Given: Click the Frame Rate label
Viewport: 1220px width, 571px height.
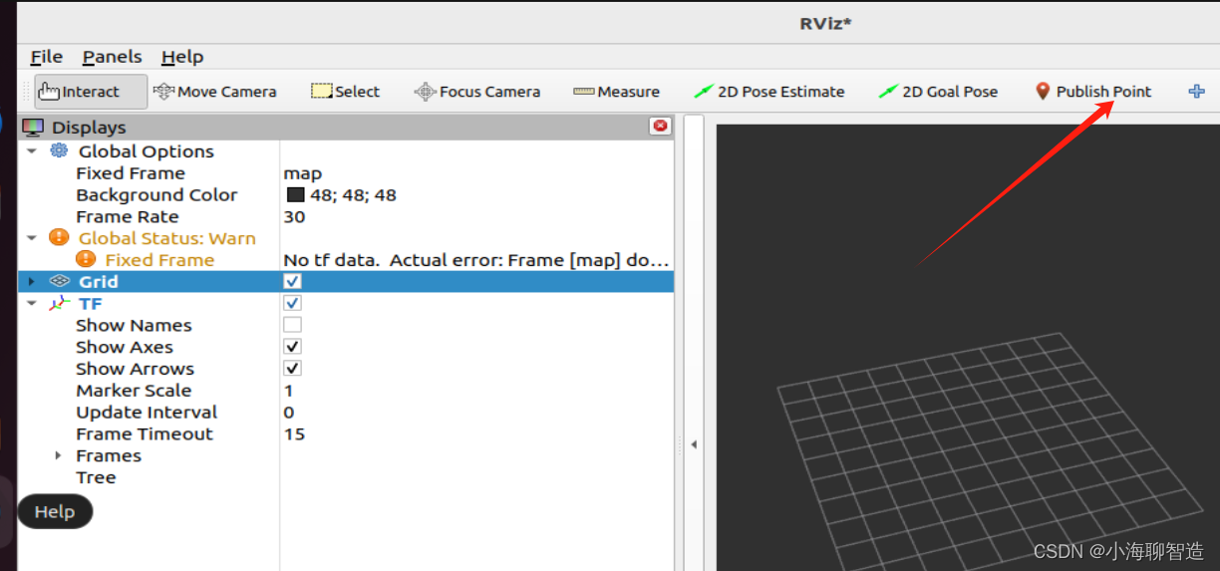Looking at the screenshot, I should click(128, 216).
